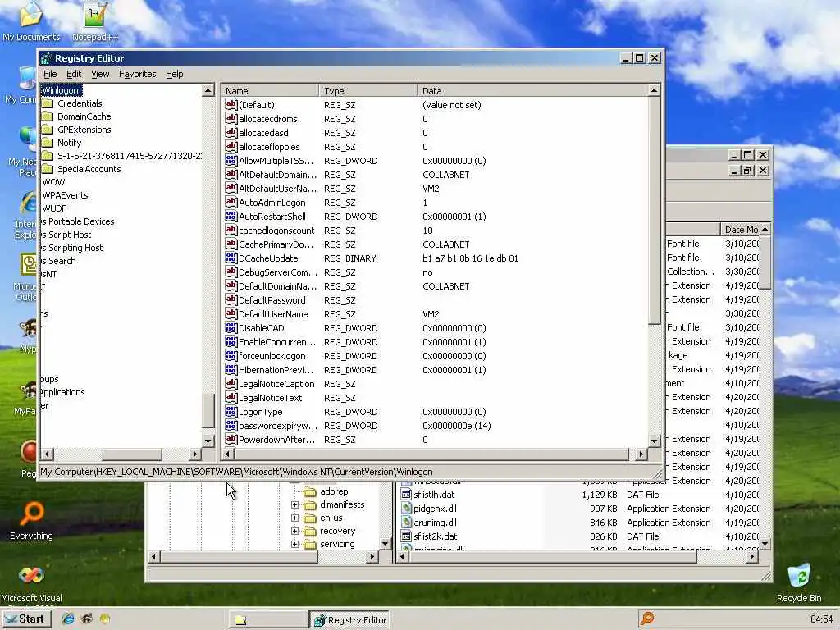
Task: Expand the recovery folder node
Action: (294, 531)
